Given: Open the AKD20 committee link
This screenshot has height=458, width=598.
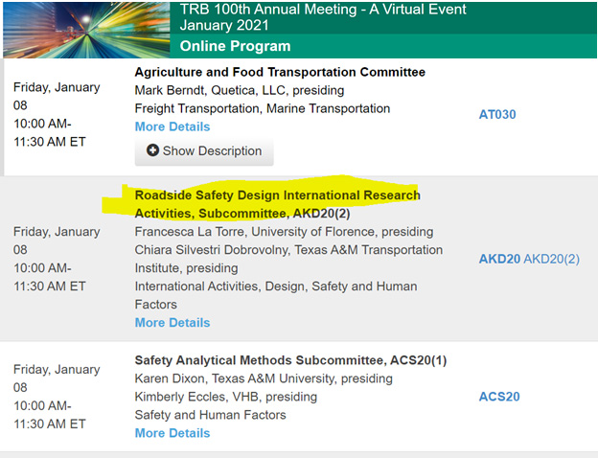Looking at the screenshot, I should pos(498,259).
